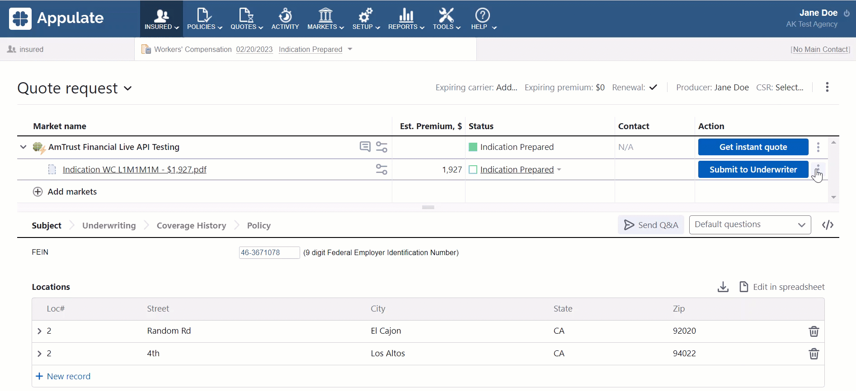Click the El Cajon city cell
The height and width of the screenshot is (391, 856).
click(386, 330)
